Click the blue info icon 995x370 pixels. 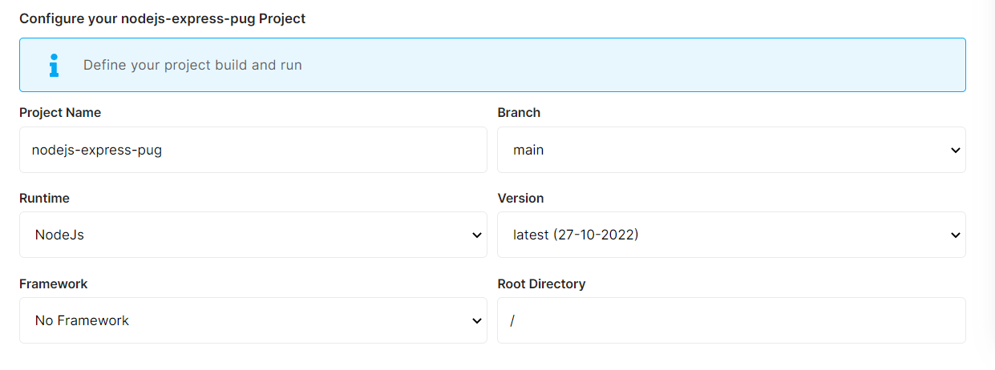pyautogui.click(x=54, y=65)
